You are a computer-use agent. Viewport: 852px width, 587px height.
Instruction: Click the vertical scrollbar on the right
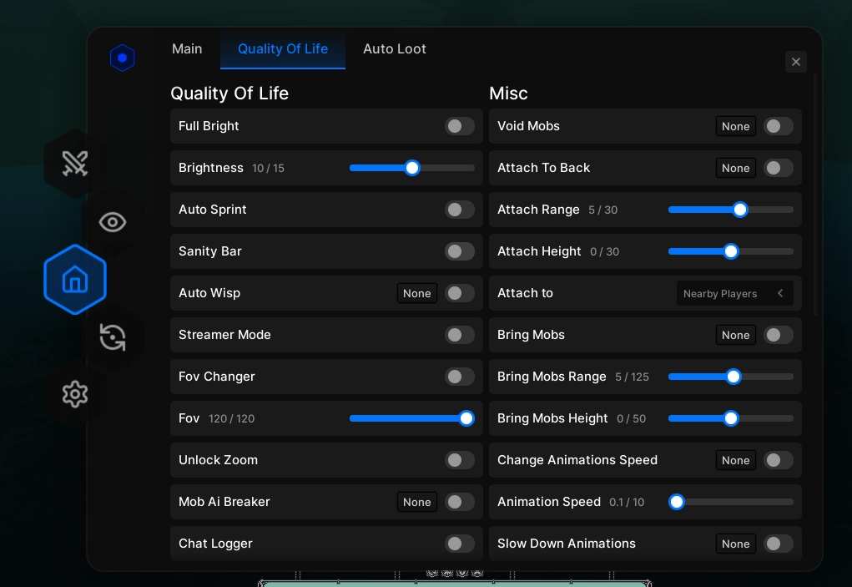point(815,192)
